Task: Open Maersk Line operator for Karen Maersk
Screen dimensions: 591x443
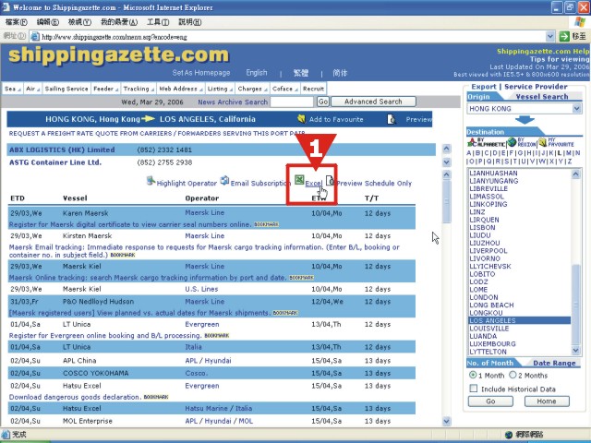Action: pos(204,212)
